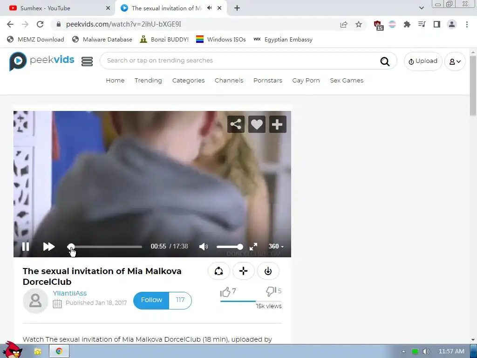Switch to the Sumhex - YouTube tab
477x358 pixels.
(x=58, y=8)
